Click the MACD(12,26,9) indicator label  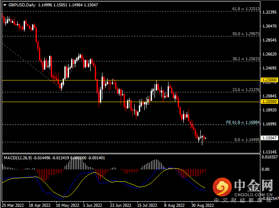click(18, 158)
